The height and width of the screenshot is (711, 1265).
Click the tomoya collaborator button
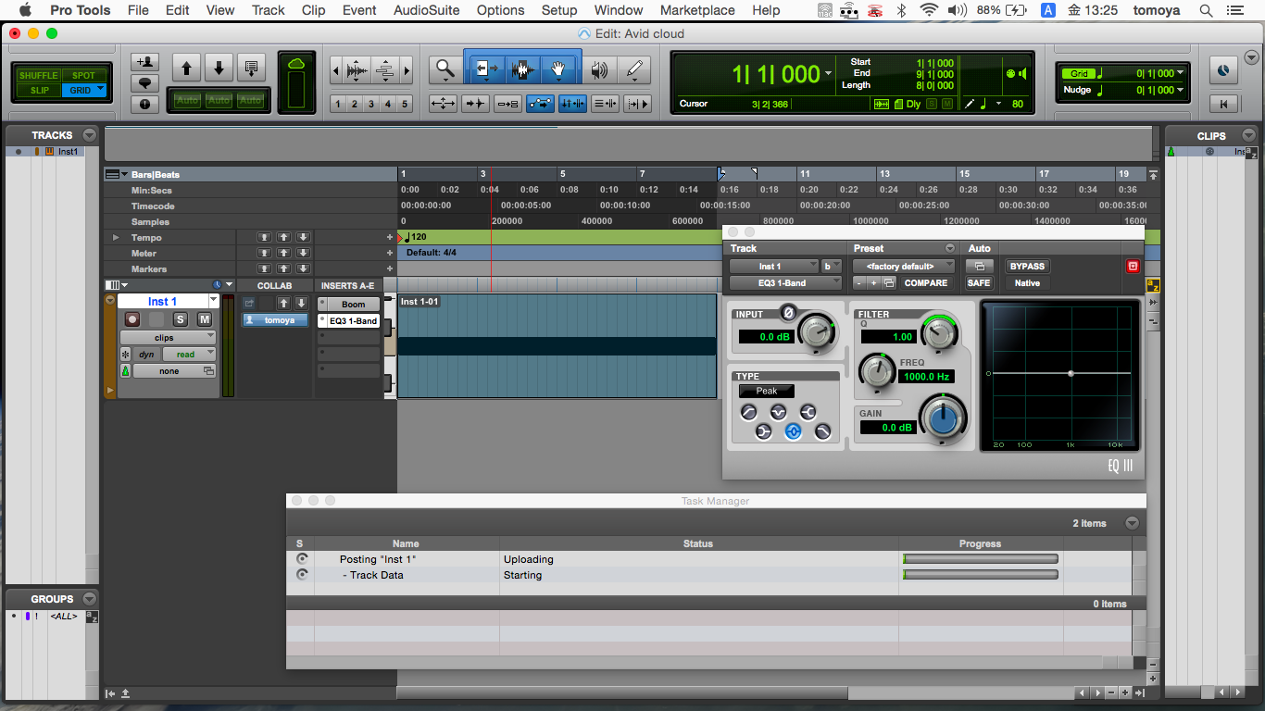[x=276, y=320]
